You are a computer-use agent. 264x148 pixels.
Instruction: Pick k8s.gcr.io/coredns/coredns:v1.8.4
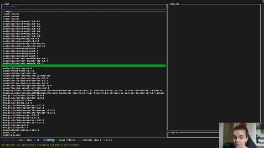[x=24, y=95]
